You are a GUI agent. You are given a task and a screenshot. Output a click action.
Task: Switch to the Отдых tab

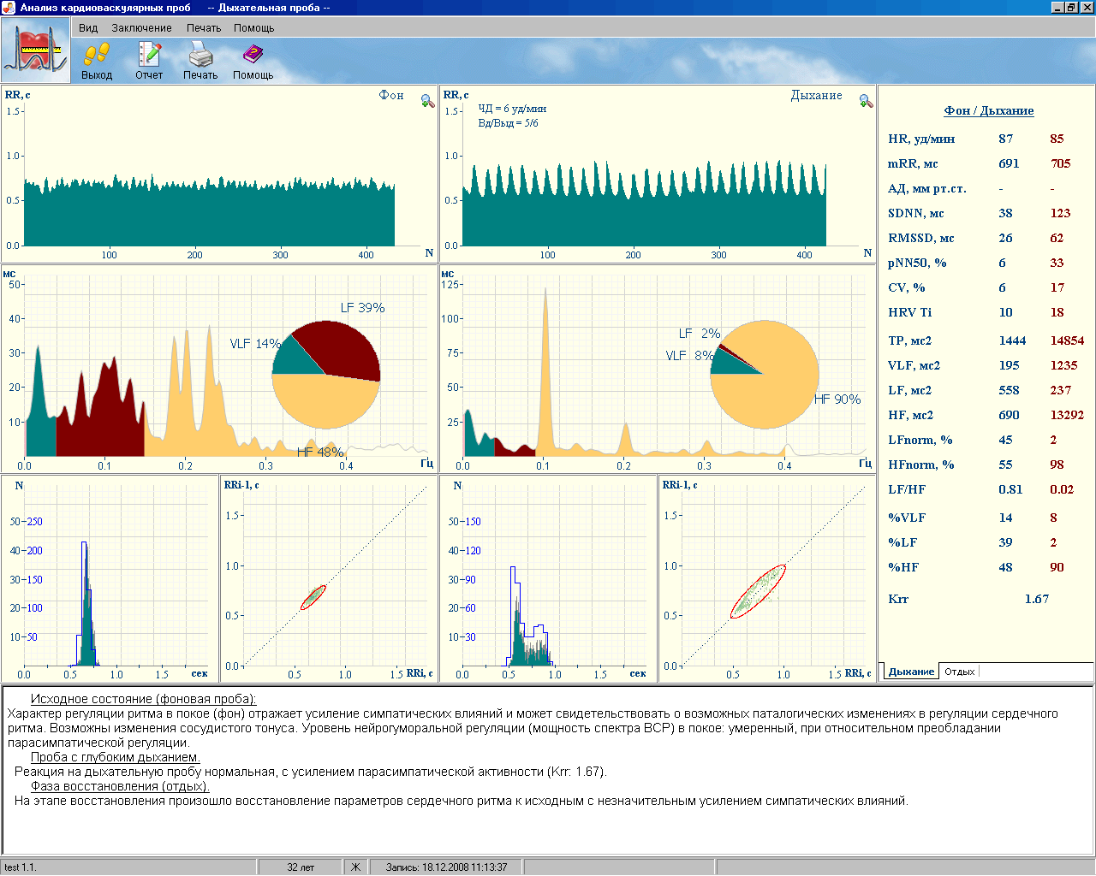click(959, 672)
